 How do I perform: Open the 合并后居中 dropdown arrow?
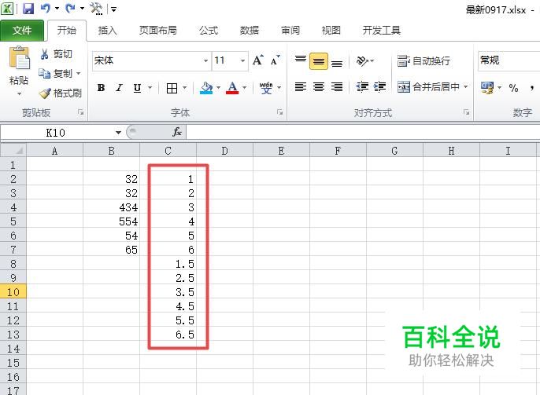tap(466, 87)
